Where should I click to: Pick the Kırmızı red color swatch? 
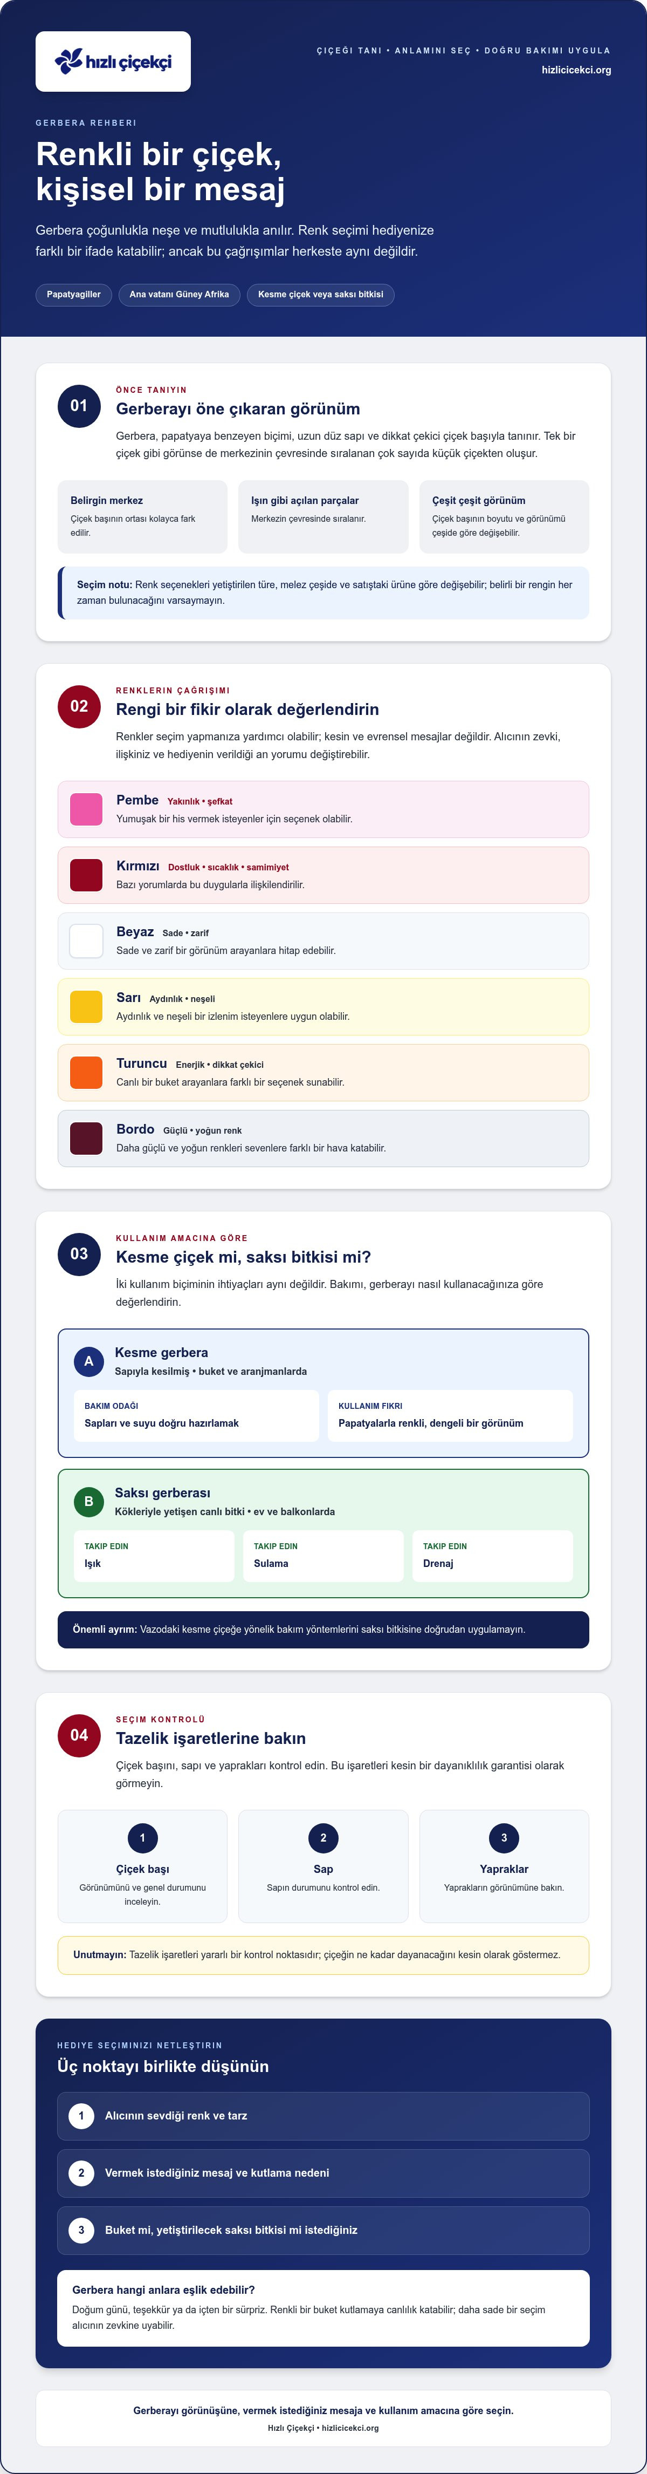tap(86, 875)
